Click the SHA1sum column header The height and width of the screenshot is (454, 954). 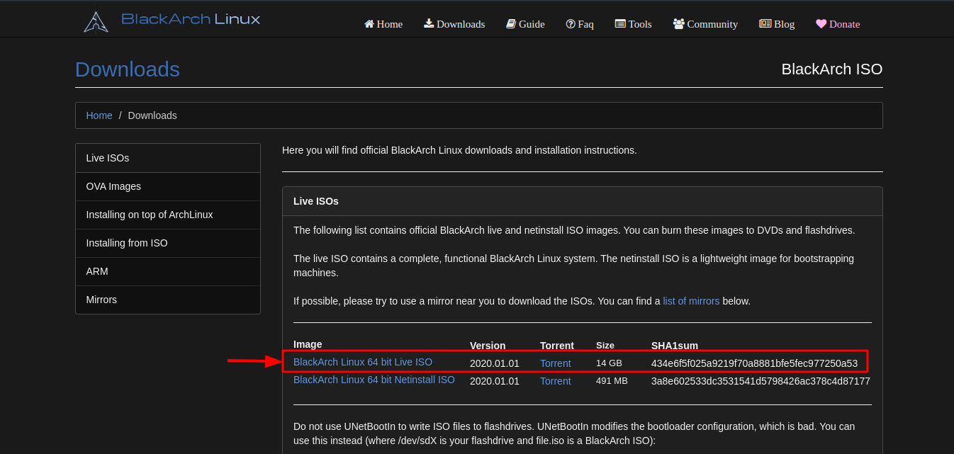(675, 346)
